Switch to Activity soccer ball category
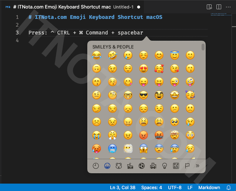 click(x=141, y=166)
